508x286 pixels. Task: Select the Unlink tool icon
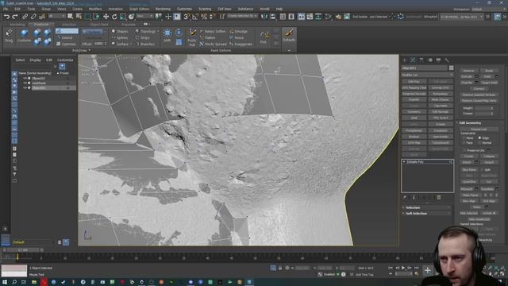(x=33, y=17)
